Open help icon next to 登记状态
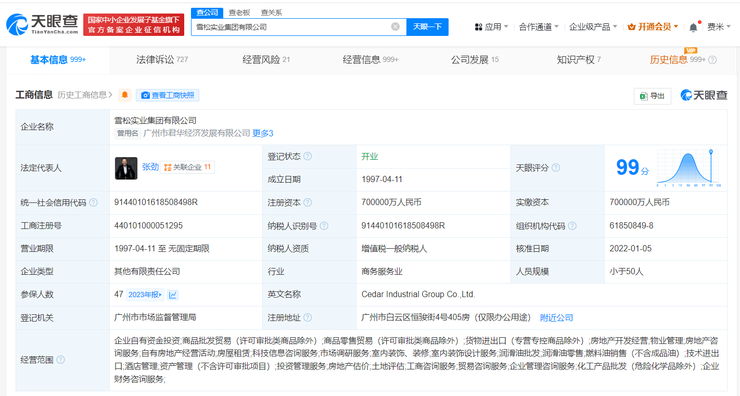 (308, 156)
